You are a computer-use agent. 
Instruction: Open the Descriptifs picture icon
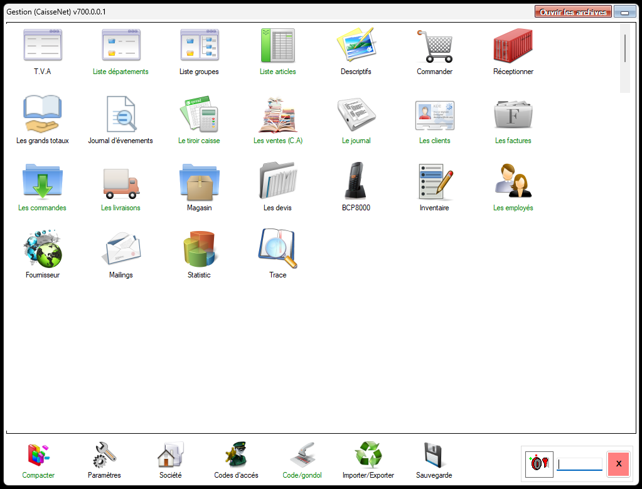356,44
